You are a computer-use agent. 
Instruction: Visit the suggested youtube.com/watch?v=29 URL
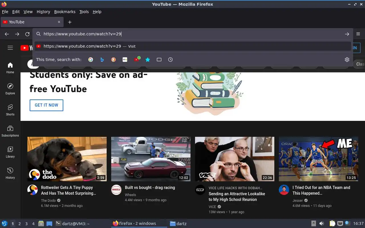tap(192, 46)
